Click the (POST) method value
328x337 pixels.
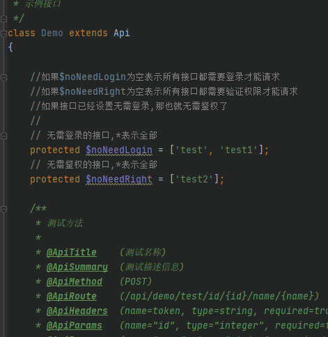[x=136, y=282]
